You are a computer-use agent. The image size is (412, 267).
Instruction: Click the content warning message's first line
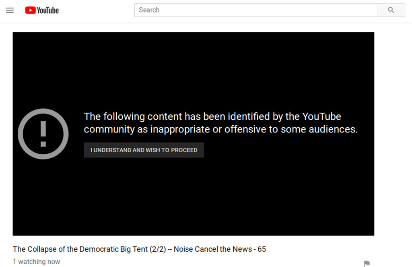(x=212, y=117)
